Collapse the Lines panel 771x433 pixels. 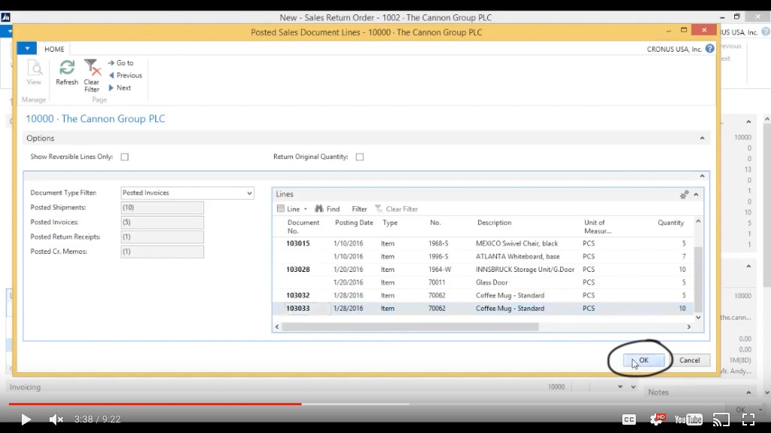tap(696, 195)
